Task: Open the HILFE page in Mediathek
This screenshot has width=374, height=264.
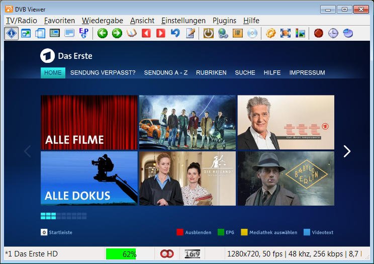Action: [x=272, y=72]
